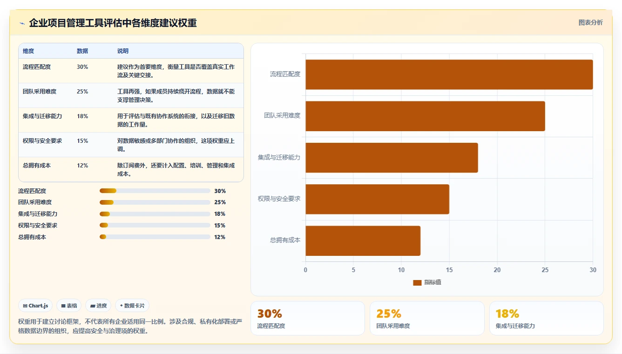The image size is (622, 354).
Task: Click the 总拥有成本 y-axis label in chart
Action: click(285, 240)
